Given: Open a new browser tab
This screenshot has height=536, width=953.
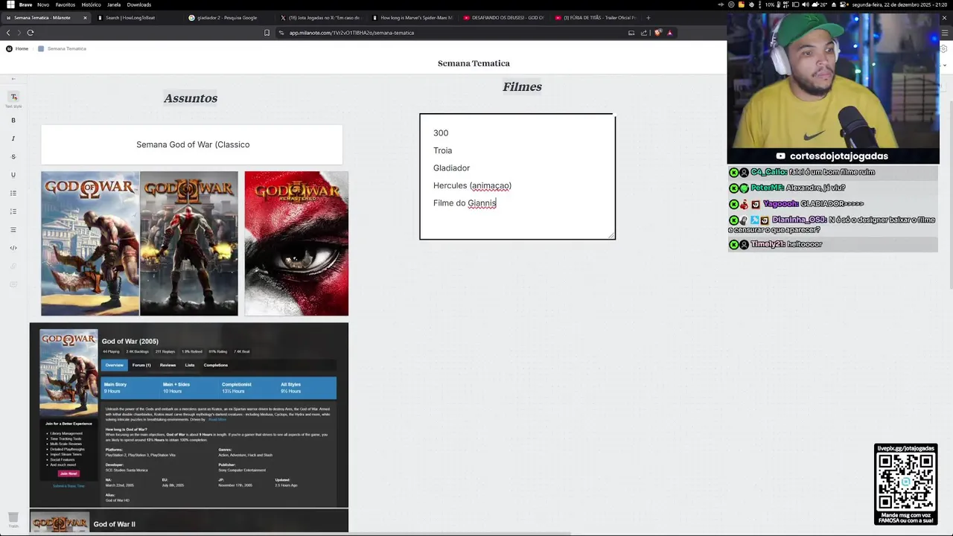Looking at the screenshot, I should [648, 18].
